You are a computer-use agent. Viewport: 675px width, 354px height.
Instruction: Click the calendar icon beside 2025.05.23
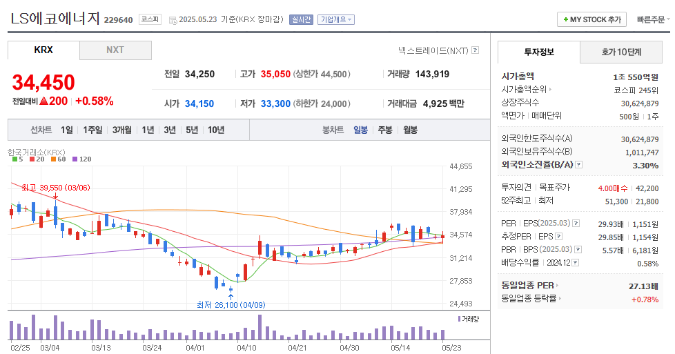coord(173,20)
